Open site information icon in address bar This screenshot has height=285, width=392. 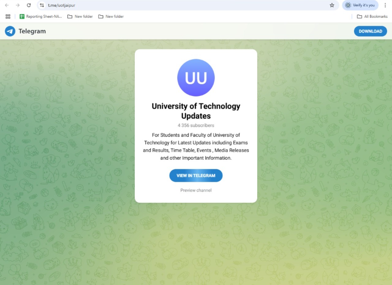tap(42, 5)
